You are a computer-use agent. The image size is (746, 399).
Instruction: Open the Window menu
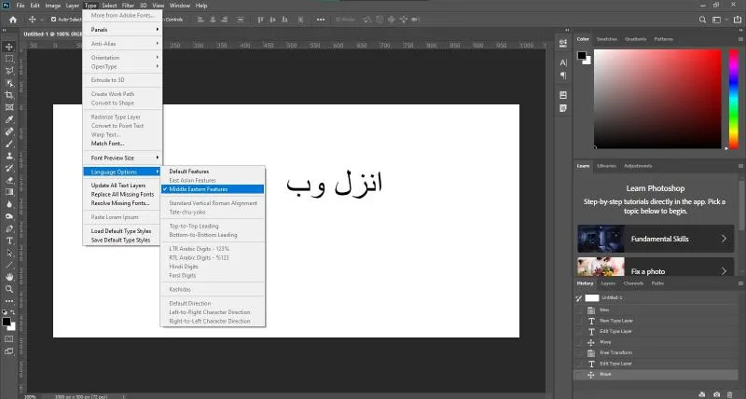point(180,6)
